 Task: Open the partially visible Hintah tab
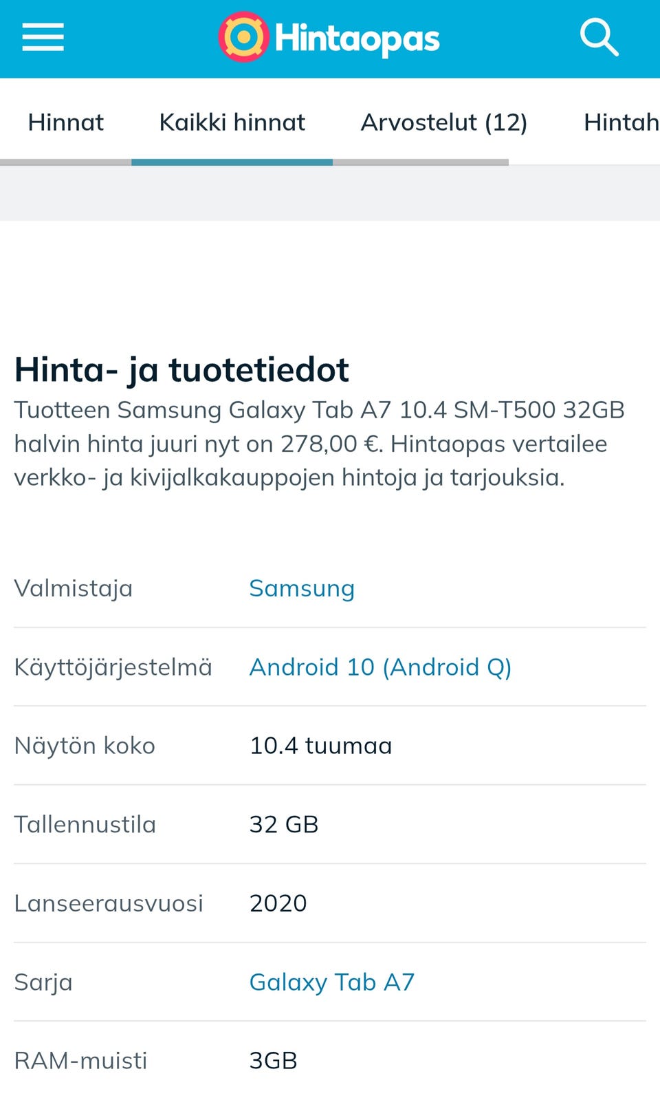[620, 122]
